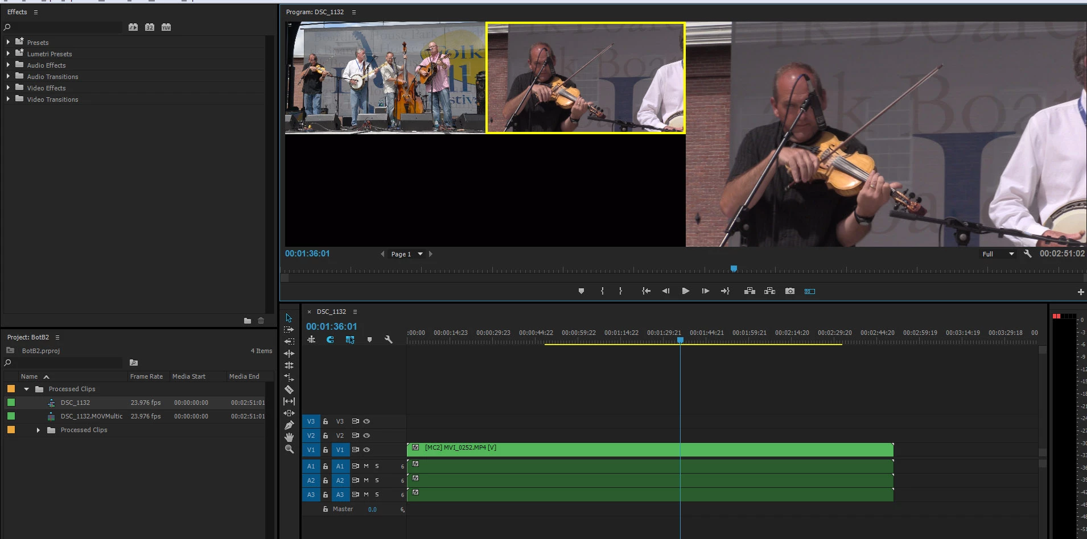Toggle Multi-Camera view button in monitor

810,291
